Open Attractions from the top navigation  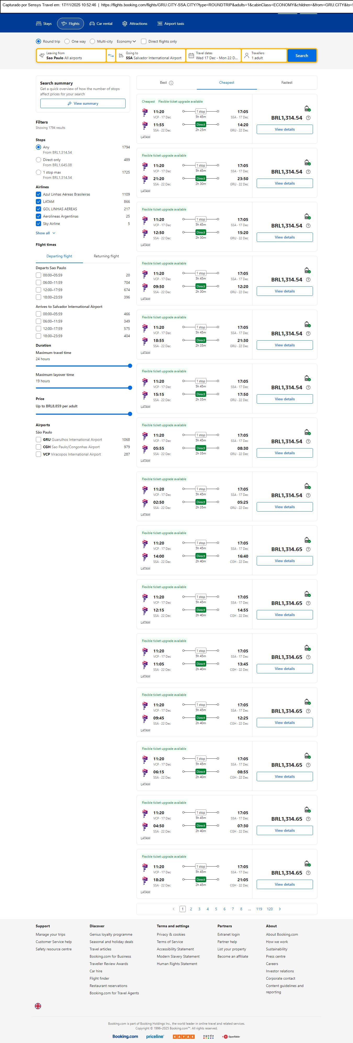coord(135,24)
